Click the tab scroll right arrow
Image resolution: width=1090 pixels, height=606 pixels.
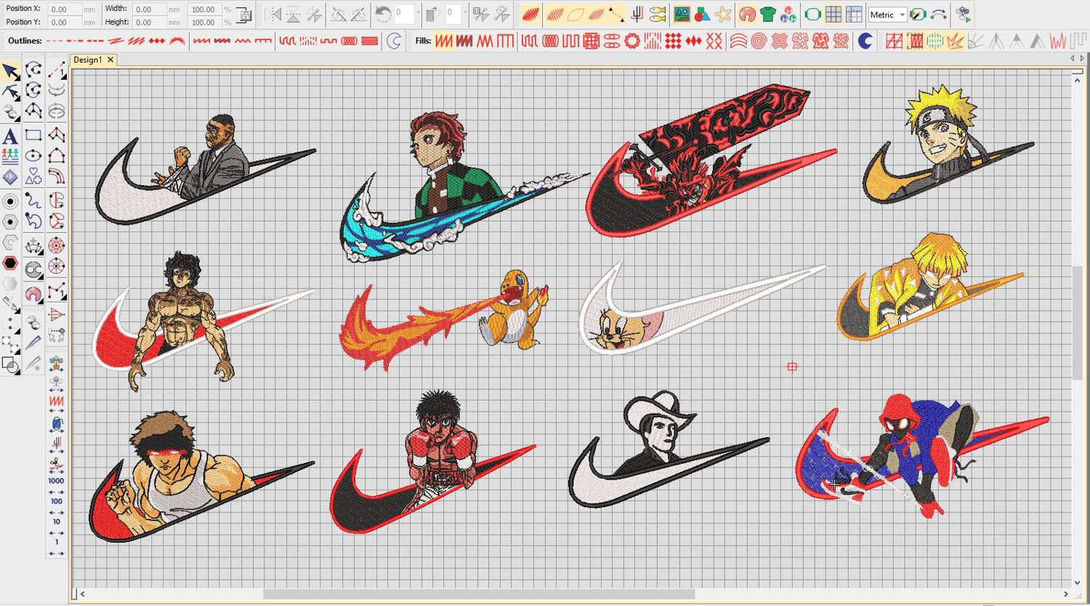pyautogui.click(x=1081, y=59)
